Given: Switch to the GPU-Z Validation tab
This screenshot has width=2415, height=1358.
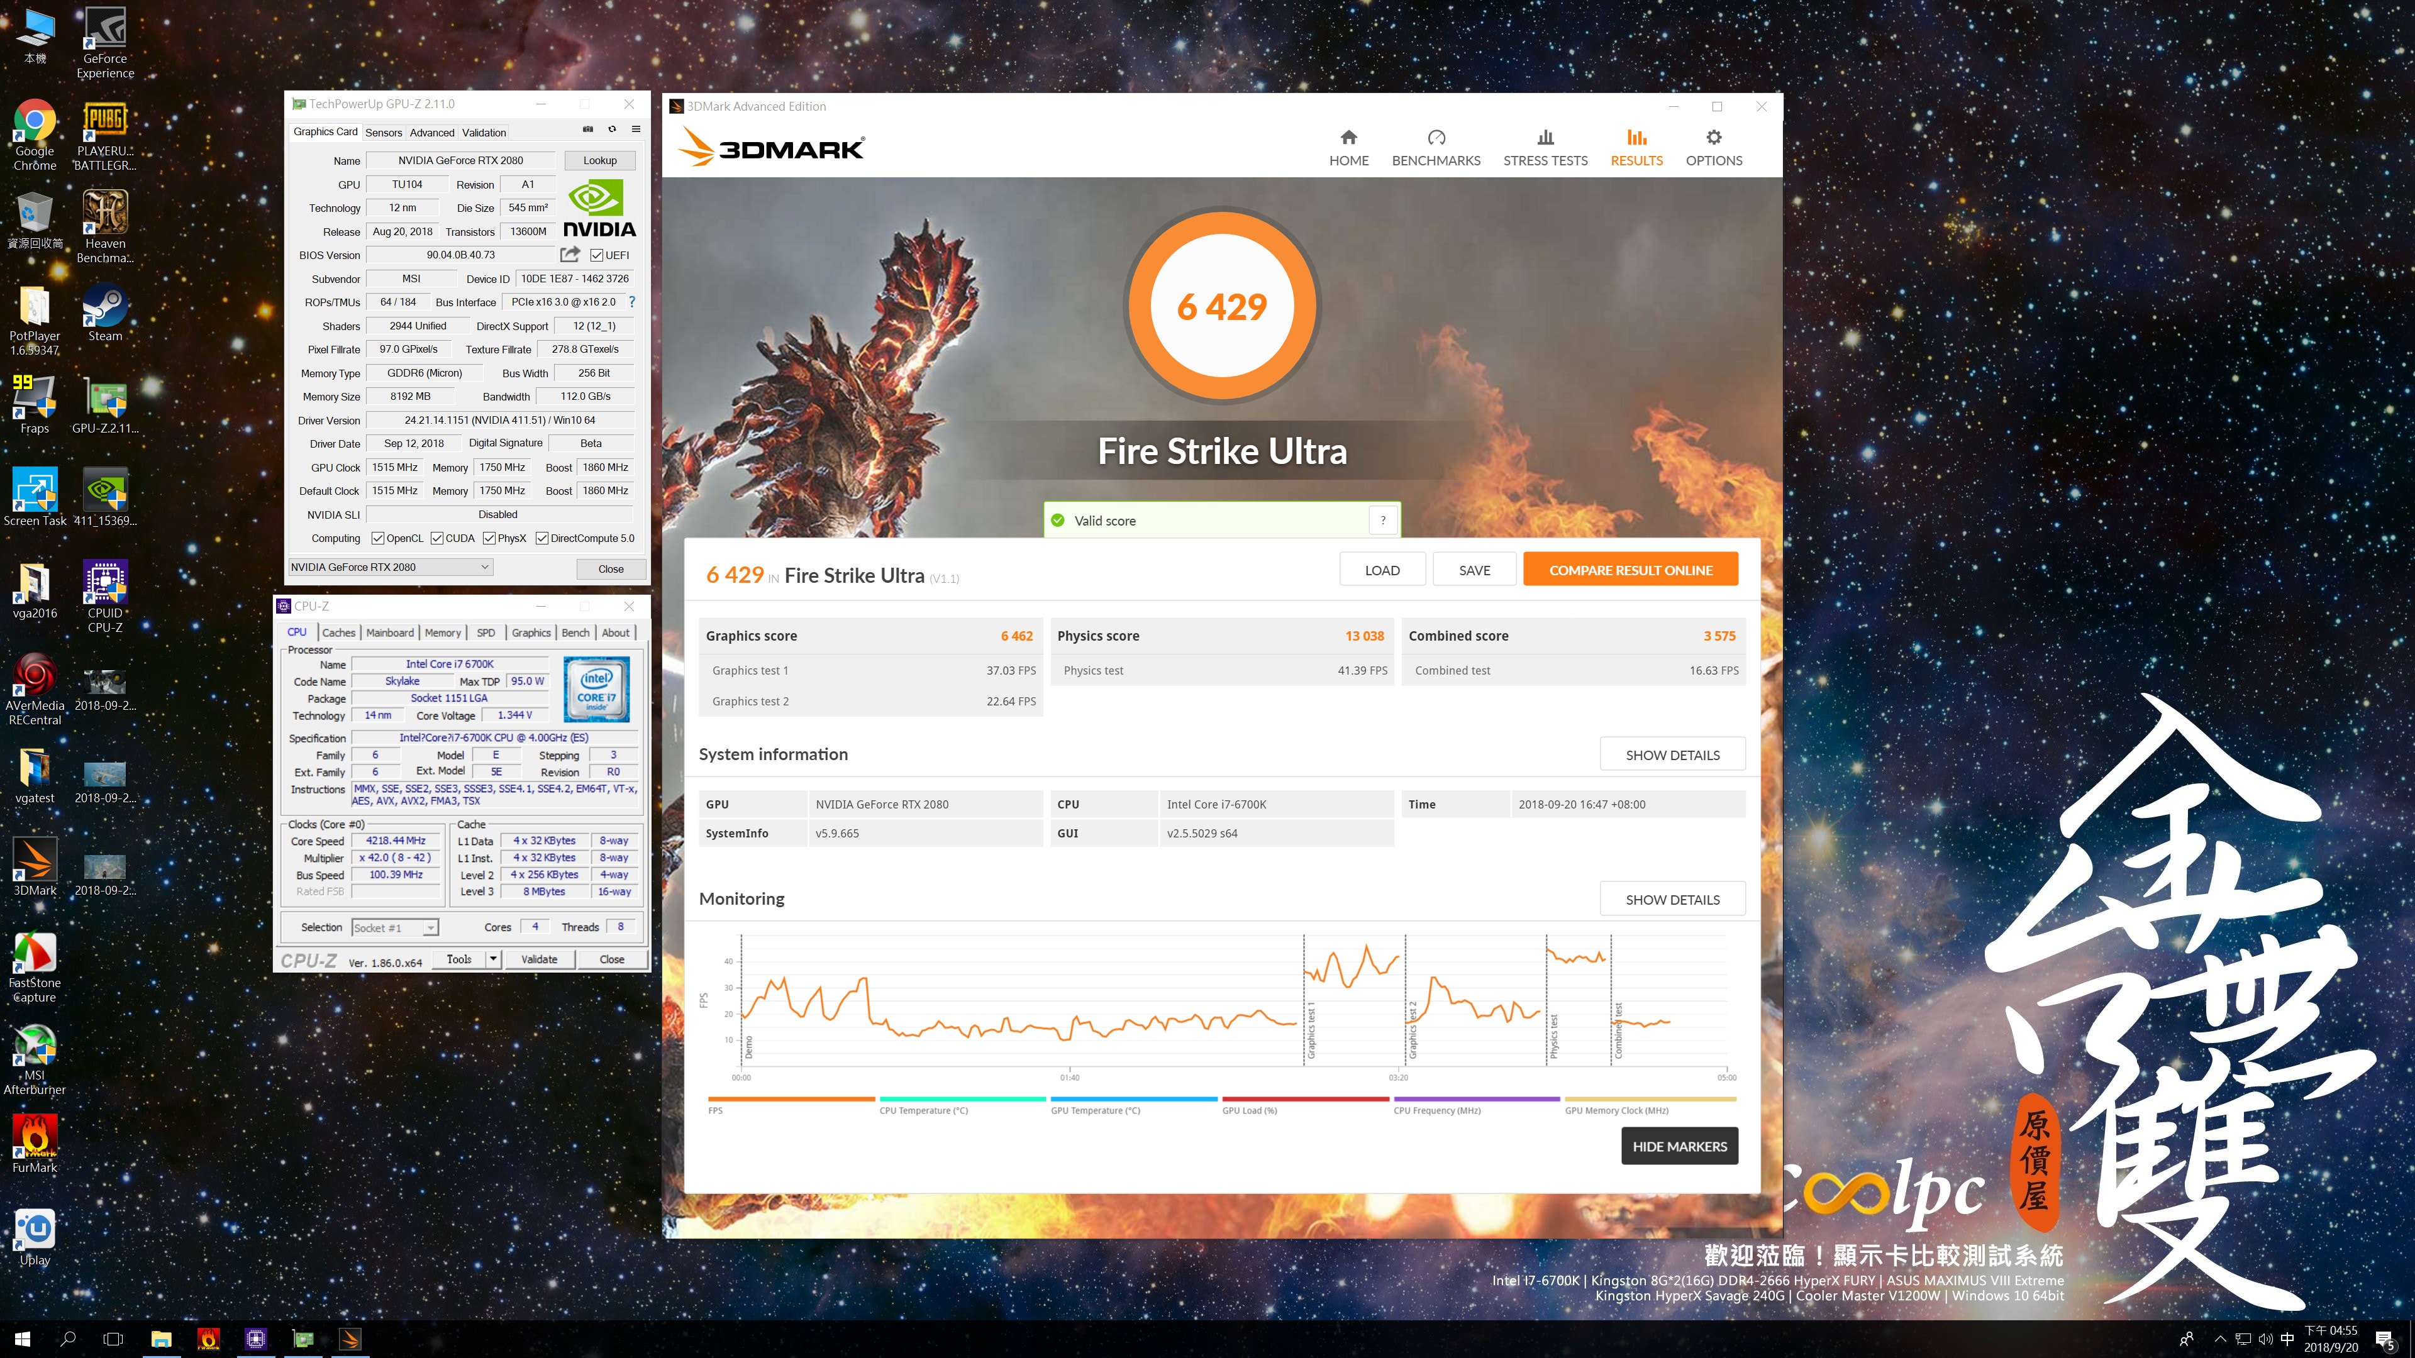Looking at the screenshot, I should (x=484, y=132).
